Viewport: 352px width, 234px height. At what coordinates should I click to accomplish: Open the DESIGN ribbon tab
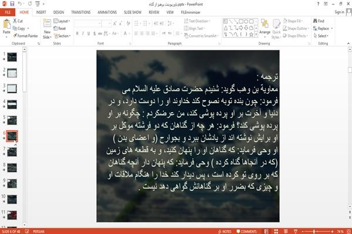(x=58, y=12)
